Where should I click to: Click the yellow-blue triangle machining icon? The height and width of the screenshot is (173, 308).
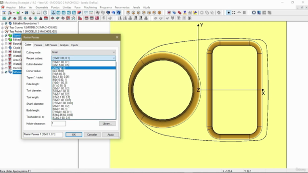tap(195, 13)
